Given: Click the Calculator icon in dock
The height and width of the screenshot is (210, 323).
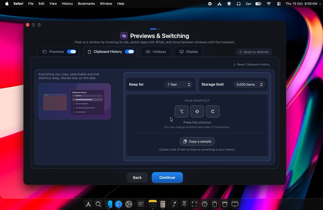Looking at the screenshot, I should (x=163, y=204).
